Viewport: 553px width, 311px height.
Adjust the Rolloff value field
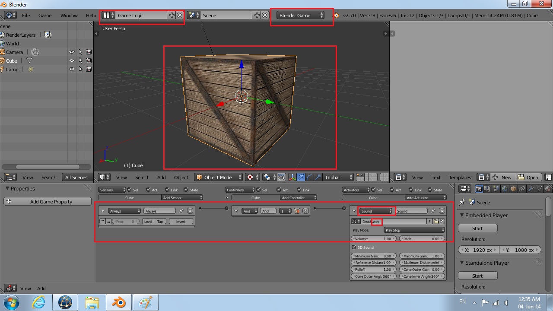(374, 269)
